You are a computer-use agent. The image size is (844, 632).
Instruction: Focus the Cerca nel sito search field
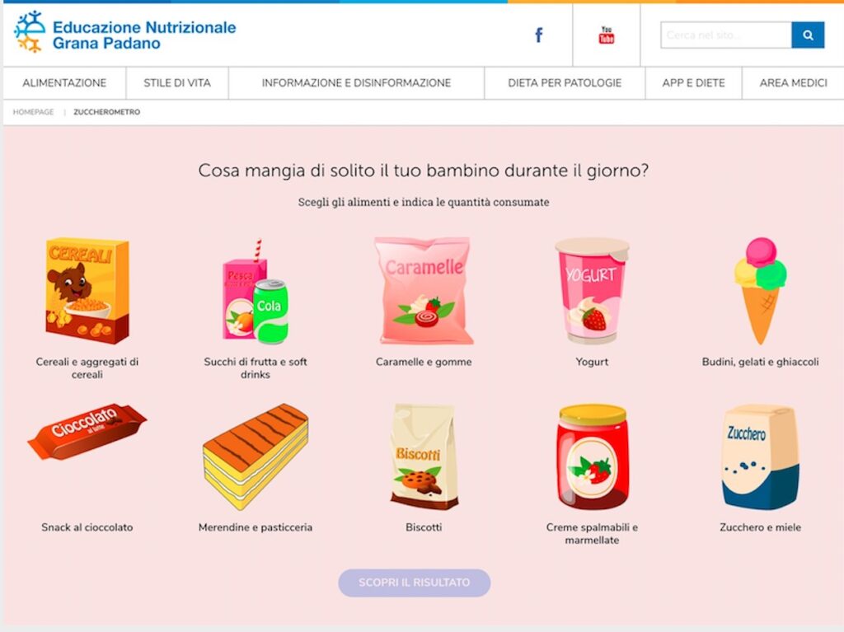pos(726,35)
